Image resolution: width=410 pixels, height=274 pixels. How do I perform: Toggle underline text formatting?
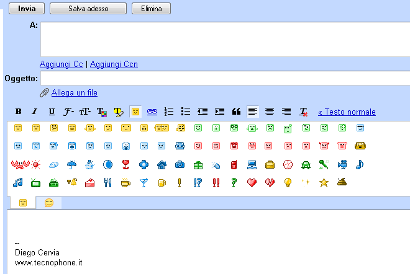52,112
